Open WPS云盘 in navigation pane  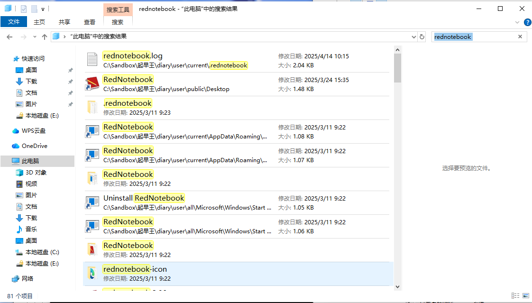point(33,130)
